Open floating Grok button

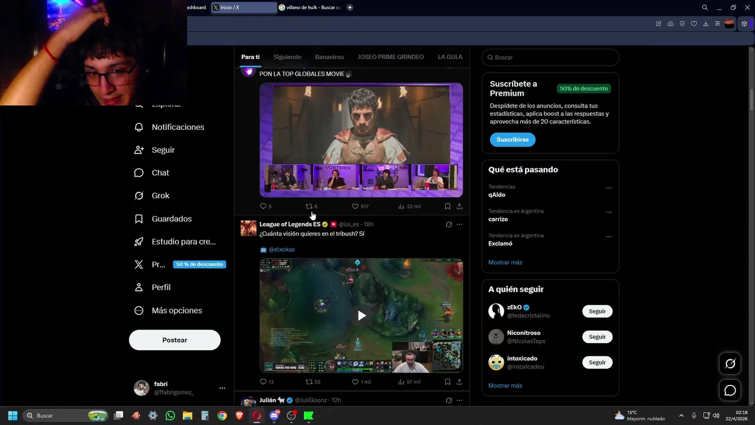click(x=730, y=364)
